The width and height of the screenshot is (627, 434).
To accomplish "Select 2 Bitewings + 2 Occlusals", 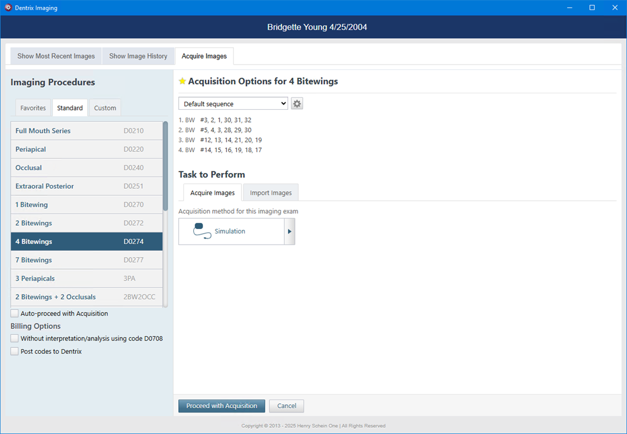I will 87,297.
